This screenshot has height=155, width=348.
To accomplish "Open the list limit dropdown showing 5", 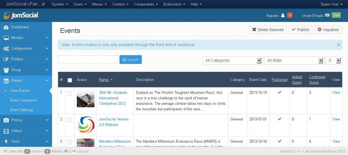I will (x=334, y=60).
